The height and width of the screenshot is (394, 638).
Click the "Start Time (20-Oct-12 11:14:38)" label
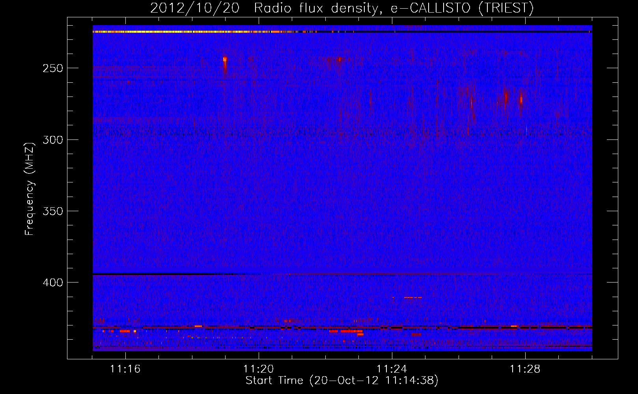[x=342, y=381]
